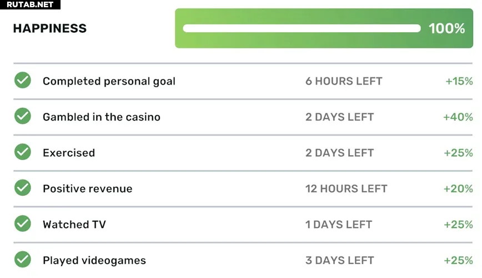
Task: Click the white happiness progress bar
Action: [302, 28]
